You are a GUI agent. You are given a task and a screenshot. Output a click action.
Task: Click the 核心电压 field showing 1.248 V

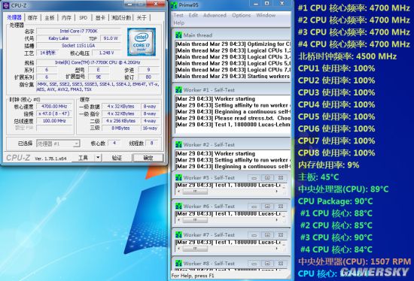click(106, 53)
